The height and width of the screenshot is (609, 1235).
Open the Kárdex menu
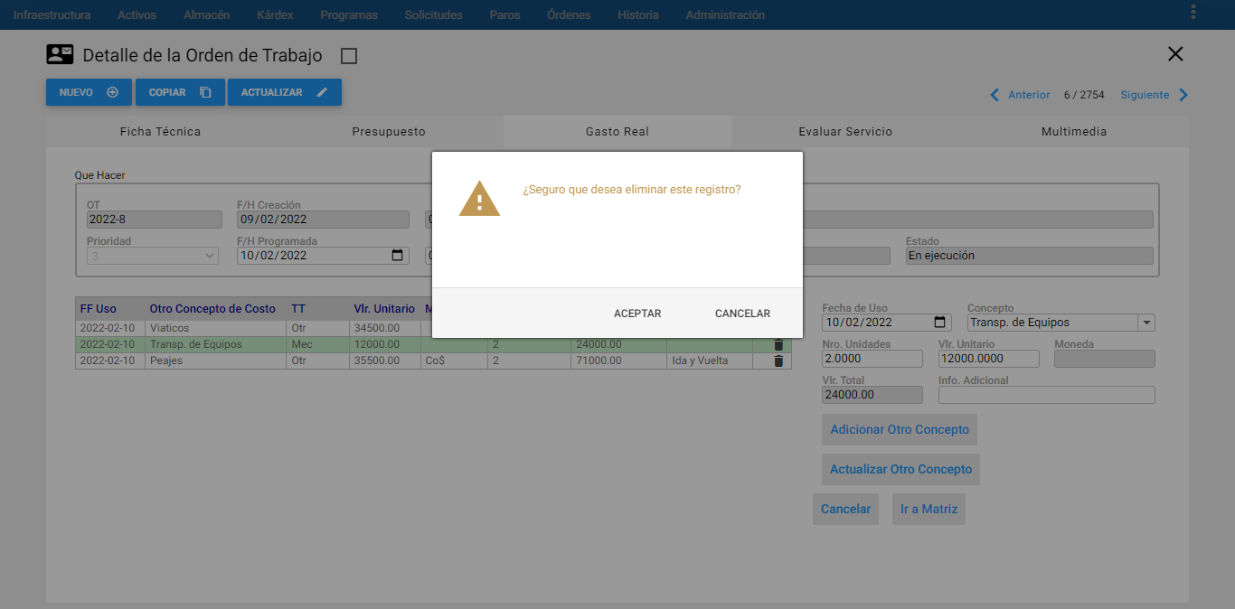click(275, 14)
